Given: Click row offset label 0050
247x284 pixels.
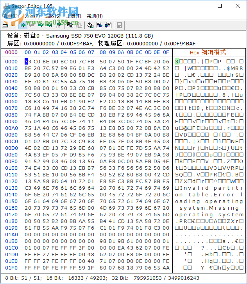Looking at the screenshot, I should point(11,95).
